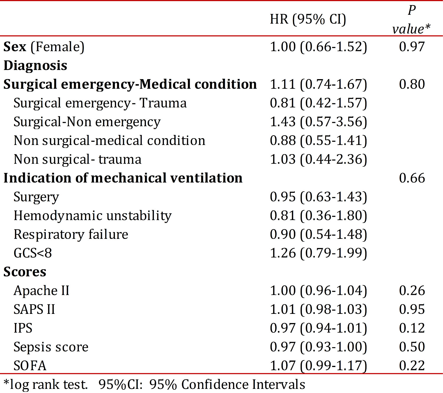Click the P value column header
The width and height of the screenshot is (443, 393).
[411, 20]
